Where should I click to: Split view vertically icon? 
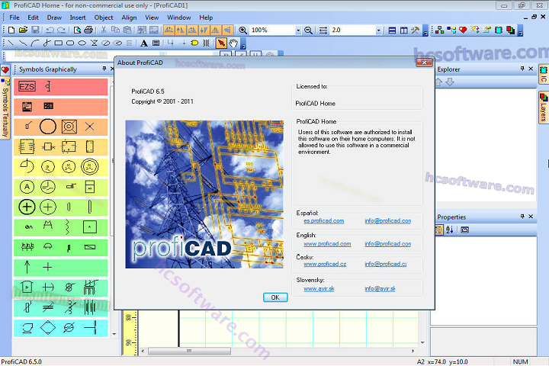[403, 30]
